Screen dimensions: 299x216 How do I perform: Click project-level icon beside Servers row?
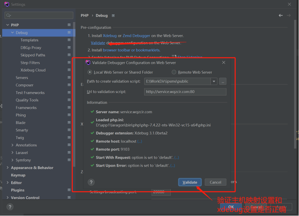coord(69,78)
